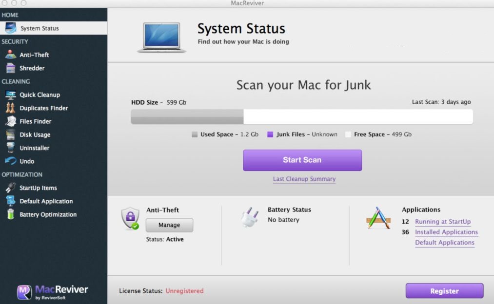
Task: Click the Battery Status power plug icon
Action: pos(250,217)
